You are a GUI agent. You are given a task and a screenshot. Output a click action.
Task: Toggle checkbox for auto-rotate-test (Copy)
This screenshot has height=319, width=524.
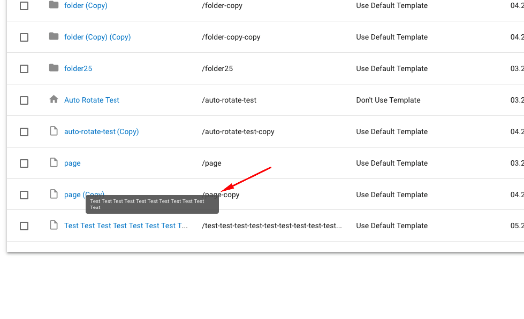[x=24, y=132]
